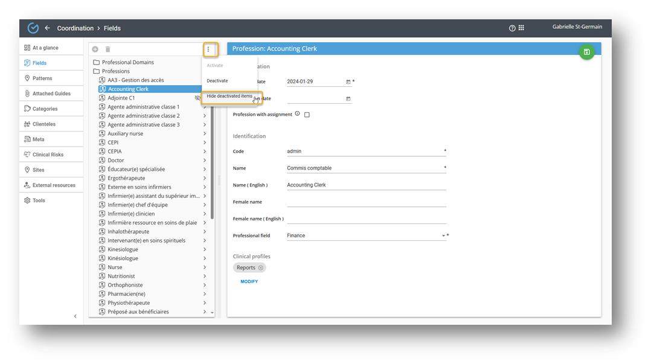Click the trash delete icon
The image size is (651, 364).
pyautogui.click(x=108, y=49)
